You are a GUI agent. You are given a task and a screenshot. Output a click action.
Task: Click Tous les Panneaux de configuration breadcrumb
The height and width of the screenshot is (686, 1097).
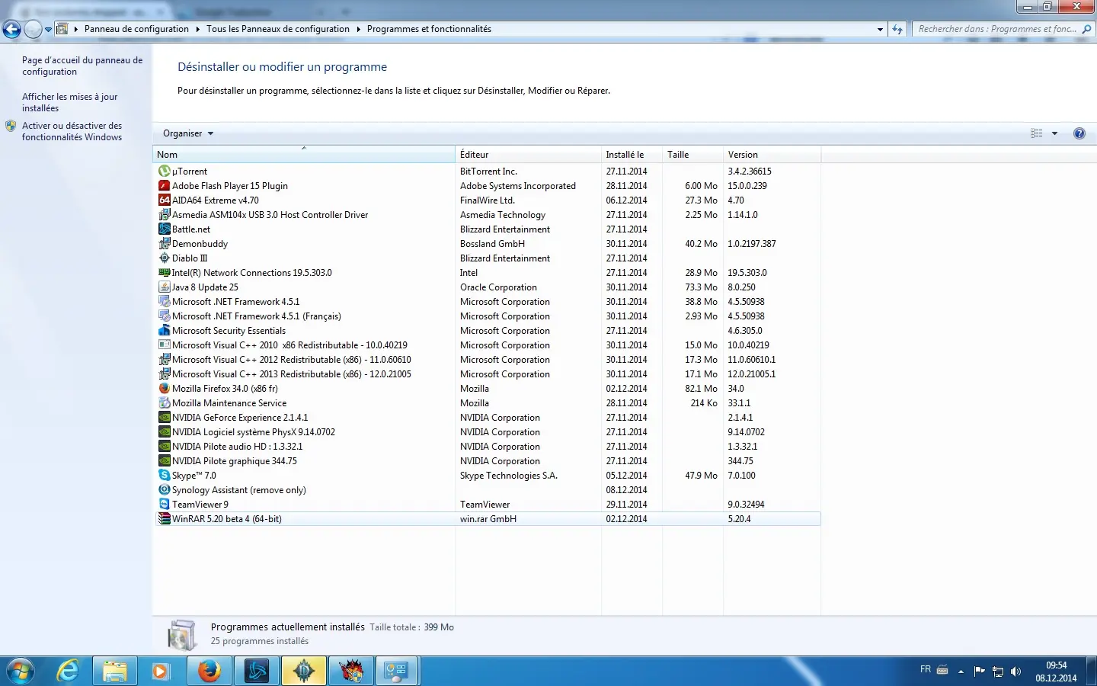pos(278,29)
